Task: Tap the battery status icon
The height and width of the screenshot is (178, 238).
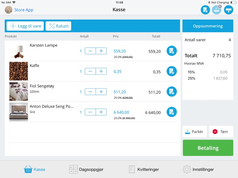Action: point(234,3)
